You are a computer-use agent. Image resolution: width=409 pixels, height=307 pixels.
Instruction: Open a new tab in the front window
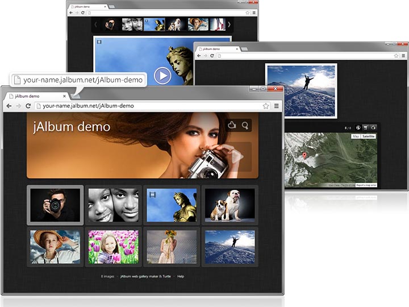point(76,96)
